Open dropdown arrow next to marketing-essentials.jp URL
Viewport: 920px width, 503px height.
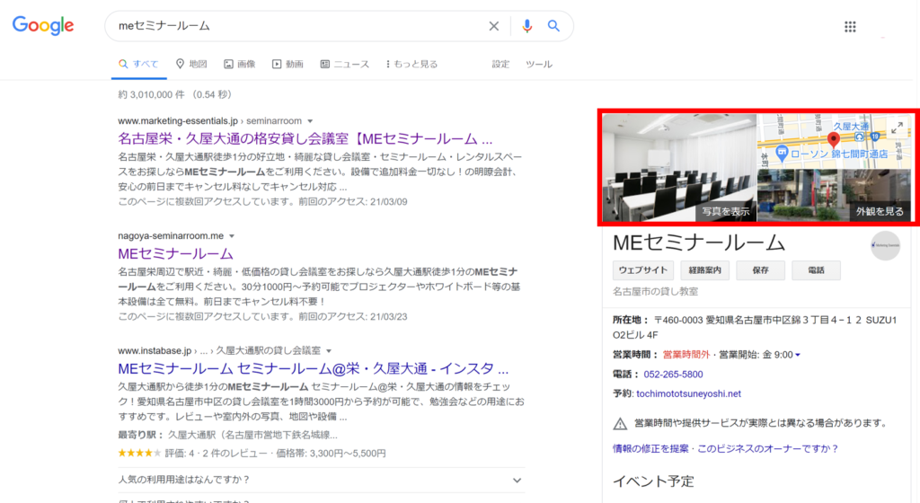point(310,121)
